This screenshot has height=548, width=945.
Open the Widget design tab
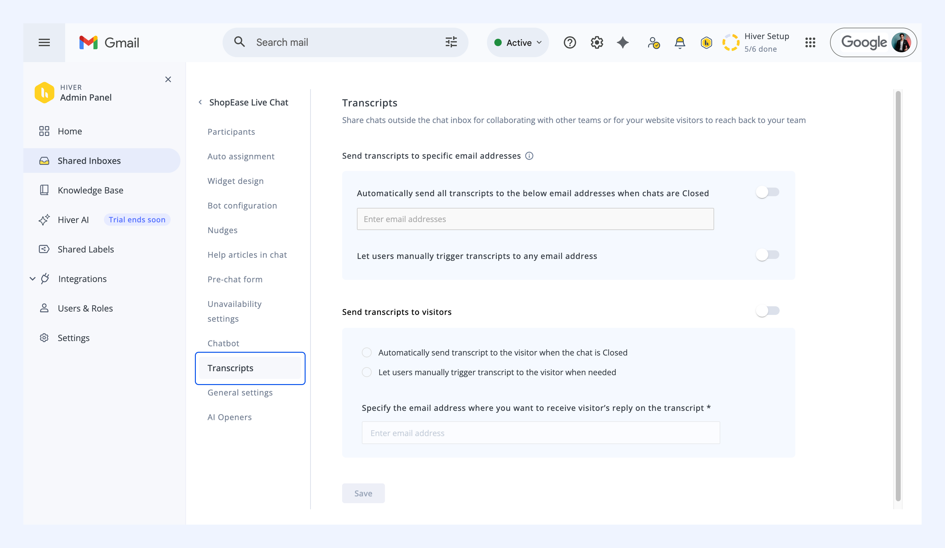(235, 181)
